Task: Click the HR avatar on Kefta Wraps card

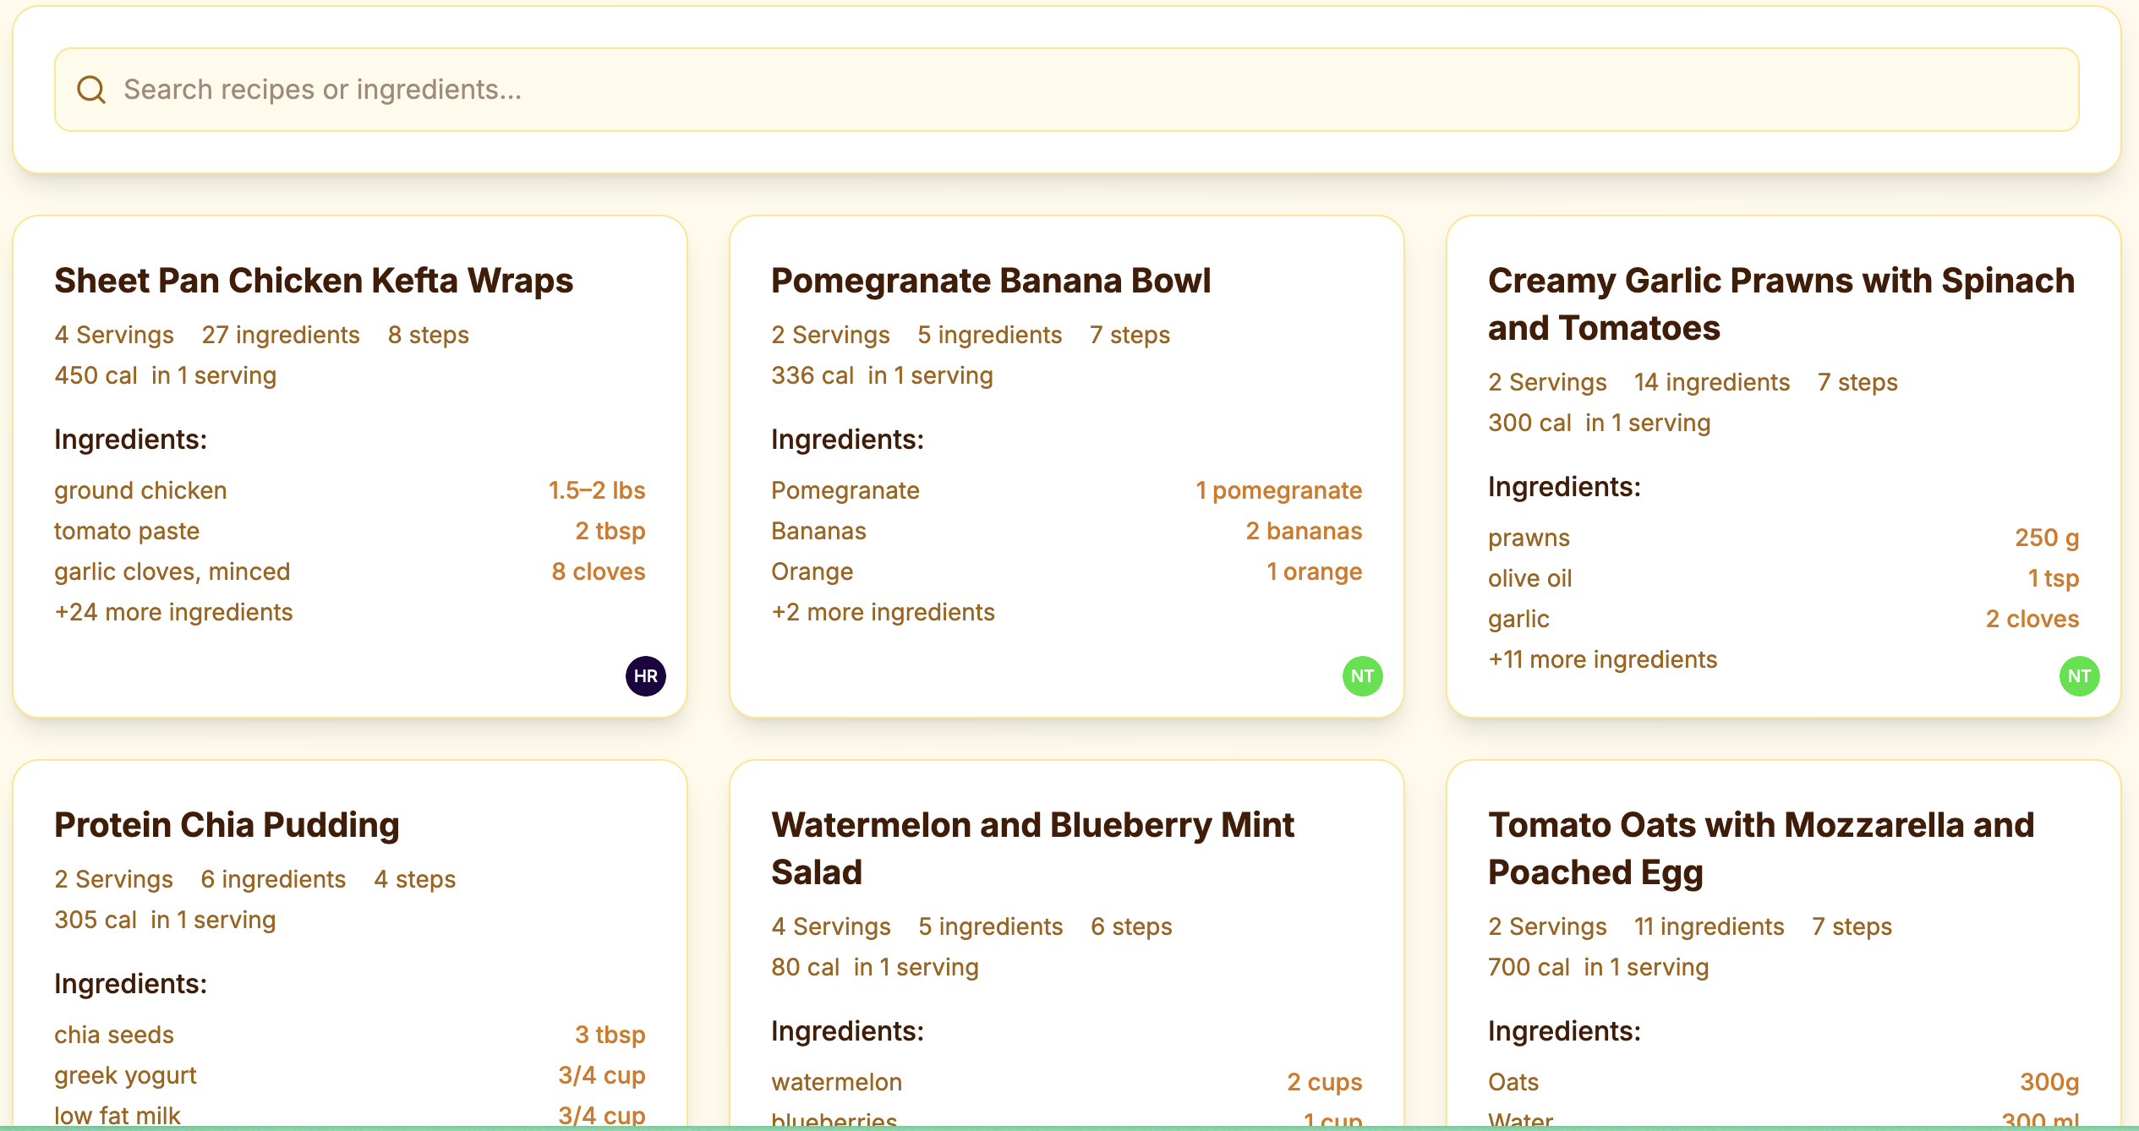Action: click(x=645, y=676)
